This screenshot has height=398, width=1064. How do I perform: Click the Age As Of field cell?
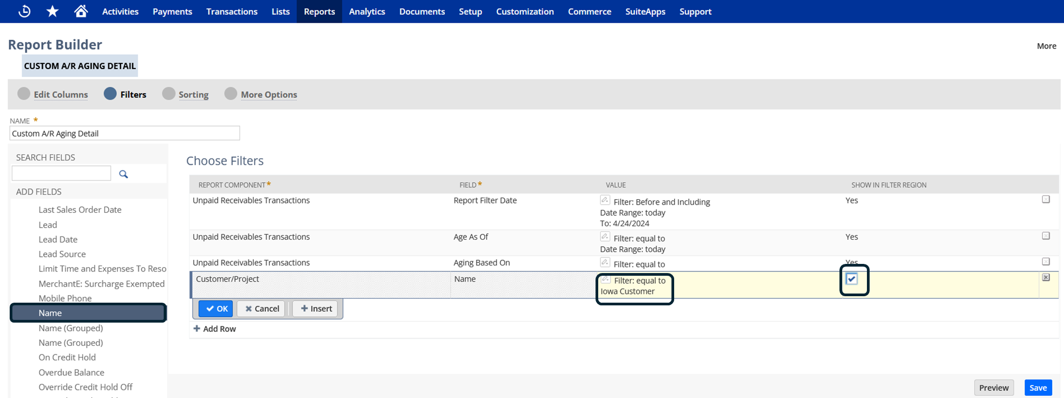[x=471, y=236]
